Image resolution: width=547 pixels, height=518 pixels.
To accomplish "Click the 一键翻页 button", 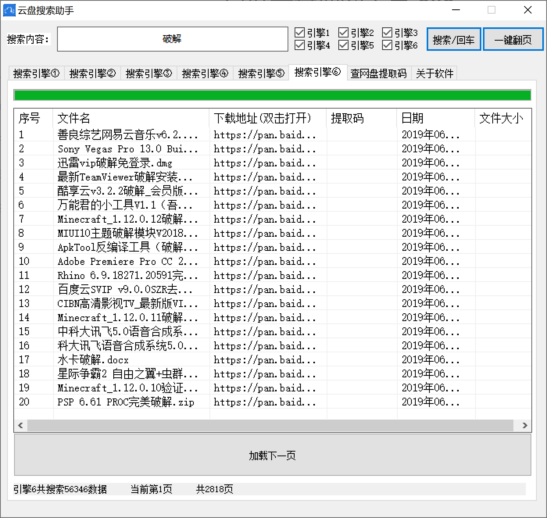I will click(513, 39).
